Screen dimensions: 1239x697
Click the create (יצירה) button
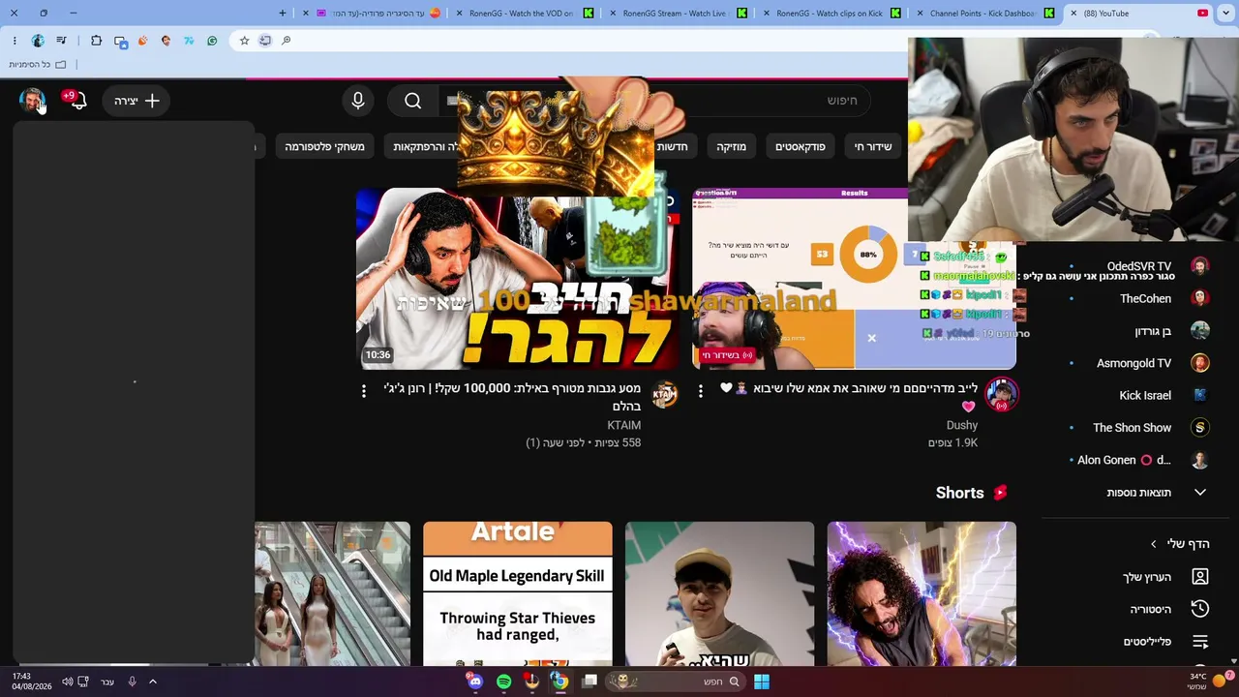(136, 101)
